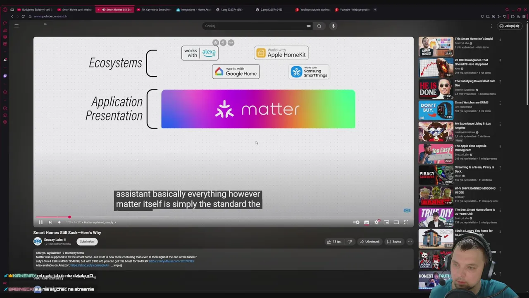529x298 pixels.
Task: Open options for 'Smart Watches are DUMB'
Action: (x=500, y=103)
